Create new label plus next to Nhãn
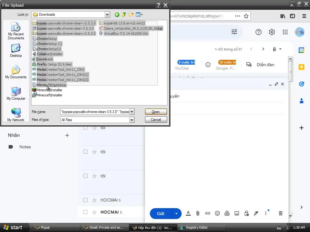310x232 pixels. [x=67, y=135]
